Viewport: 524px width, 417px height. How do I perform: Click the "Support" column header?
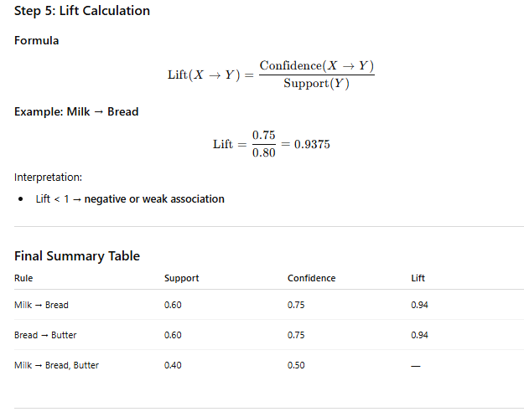(182, 278)
